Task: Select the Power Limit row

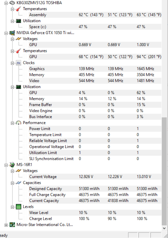Action: (95, 129)
